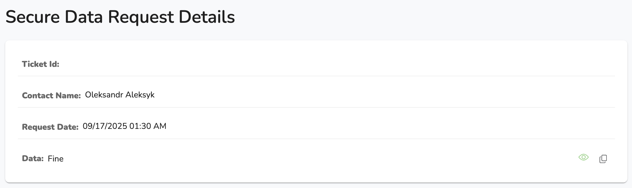The height and width of the screenshot is (188, 632).
Task: Click the word Data in the page heading
Action: (84, 17)
